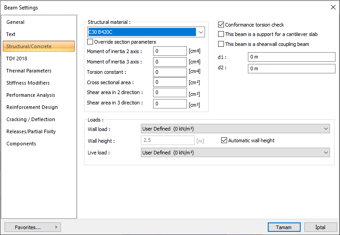Screen dimensions: 340x235
Task: Disable Automatic wall height
Action: point(224,140)
